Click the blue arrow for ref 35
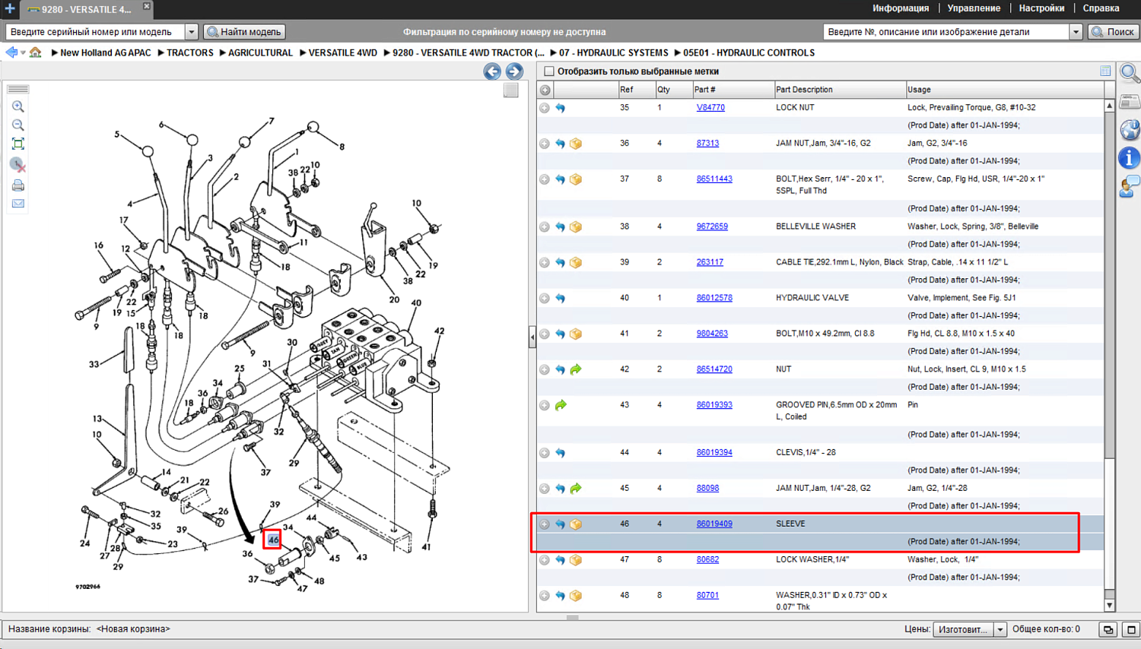The image size is (1141, 649). click(x=561, y=108)
